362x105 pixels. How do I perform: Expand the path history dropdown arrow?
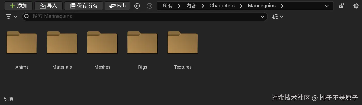point(327,6)
